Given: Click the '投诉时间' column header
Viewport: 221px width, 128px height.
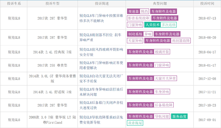Looking at the screenshot, I should pyautogui.click(x=207, y=4).
